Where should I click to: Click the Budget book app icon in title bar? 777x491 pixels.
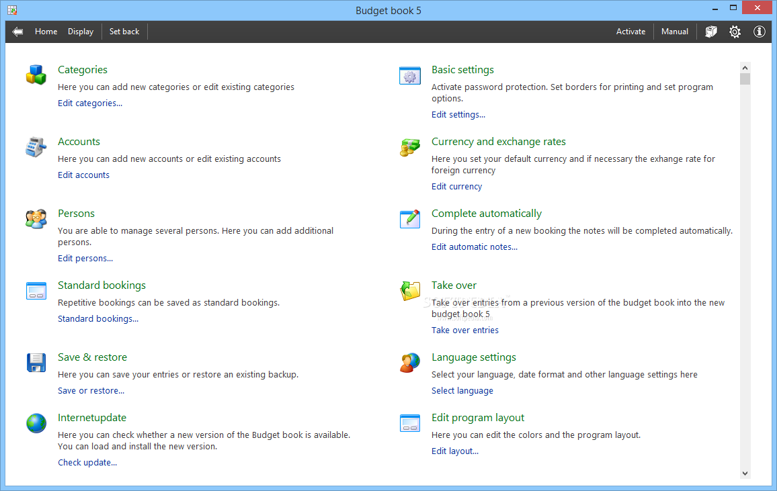pyautogui.click(x=12, y=10)
